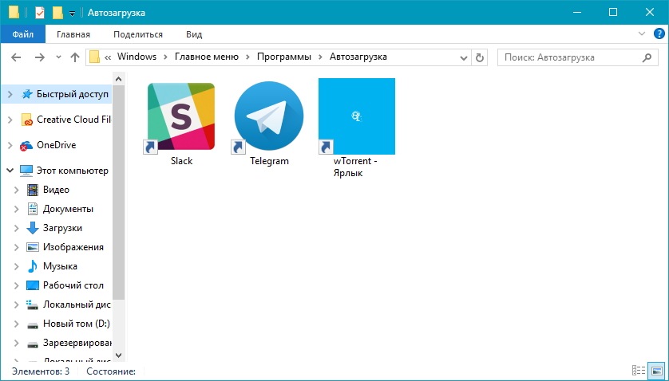669x381 pixels.
Task: Click the Быстрый доступ star icon
Action: (x=27, y=94)
